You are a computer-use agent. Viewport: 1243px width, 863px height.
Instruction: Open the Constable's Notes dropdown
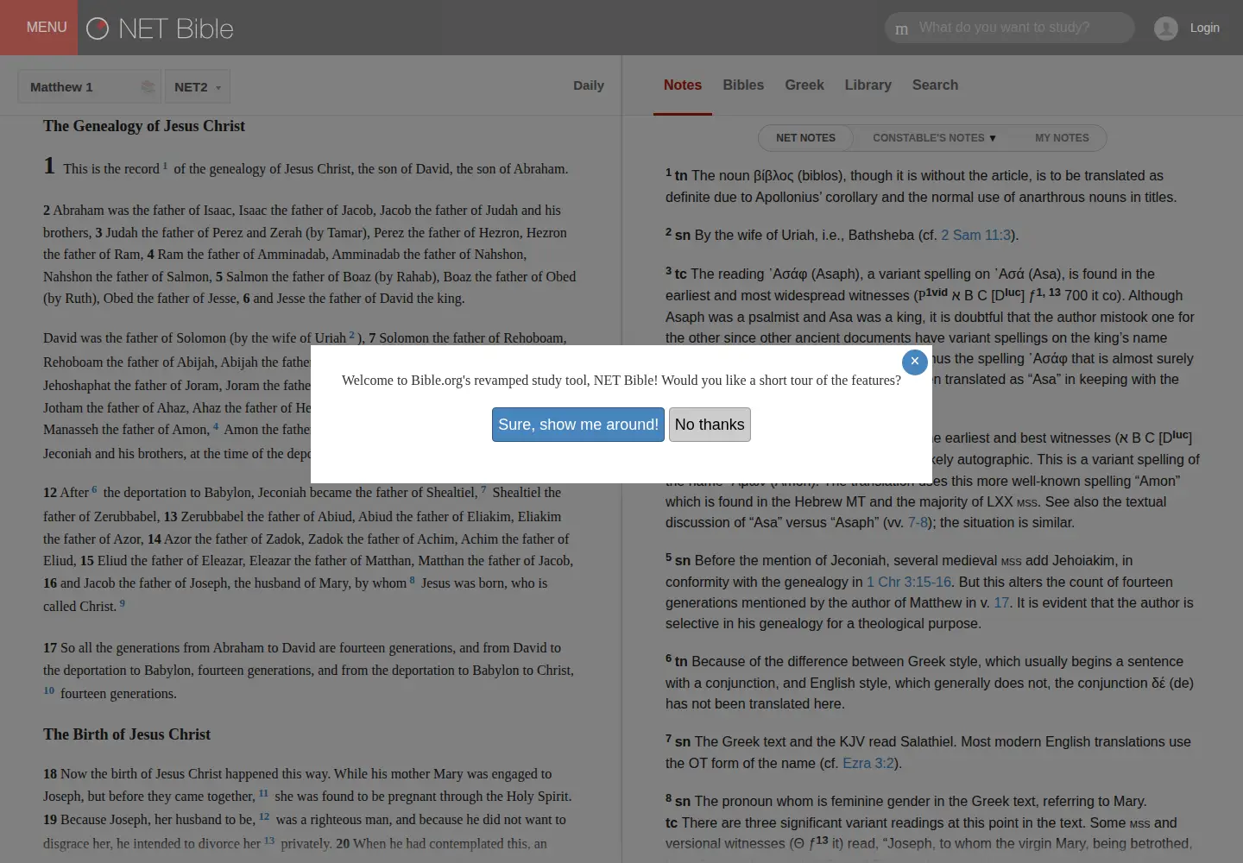934,138
